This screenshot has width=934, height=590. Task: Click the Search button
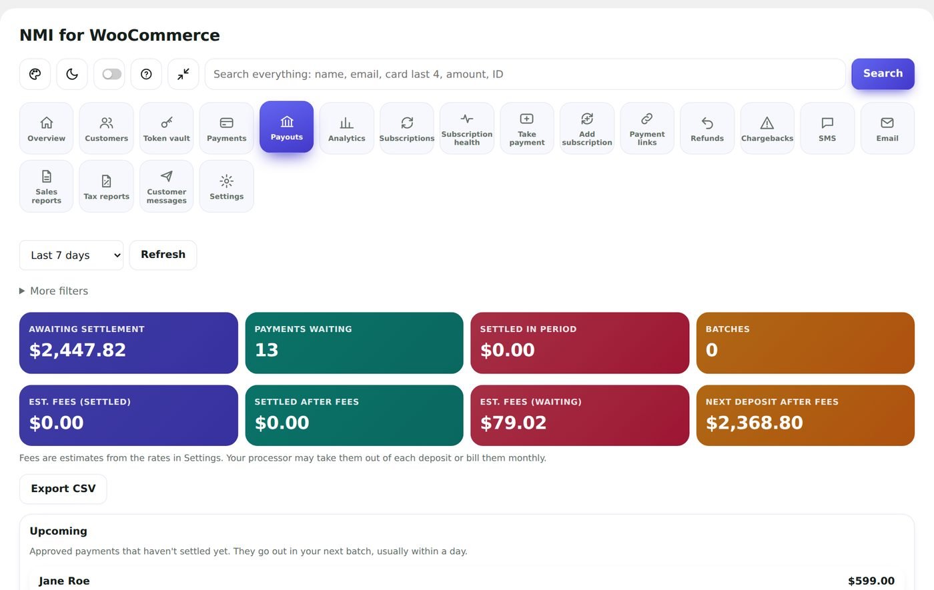click(883, 74)
